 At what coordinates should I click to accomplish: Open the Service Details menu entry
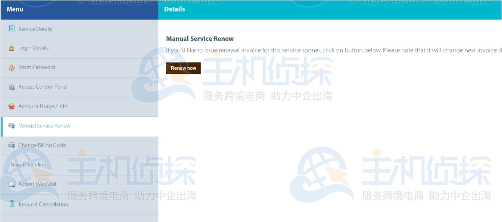[x=35, y=29]
